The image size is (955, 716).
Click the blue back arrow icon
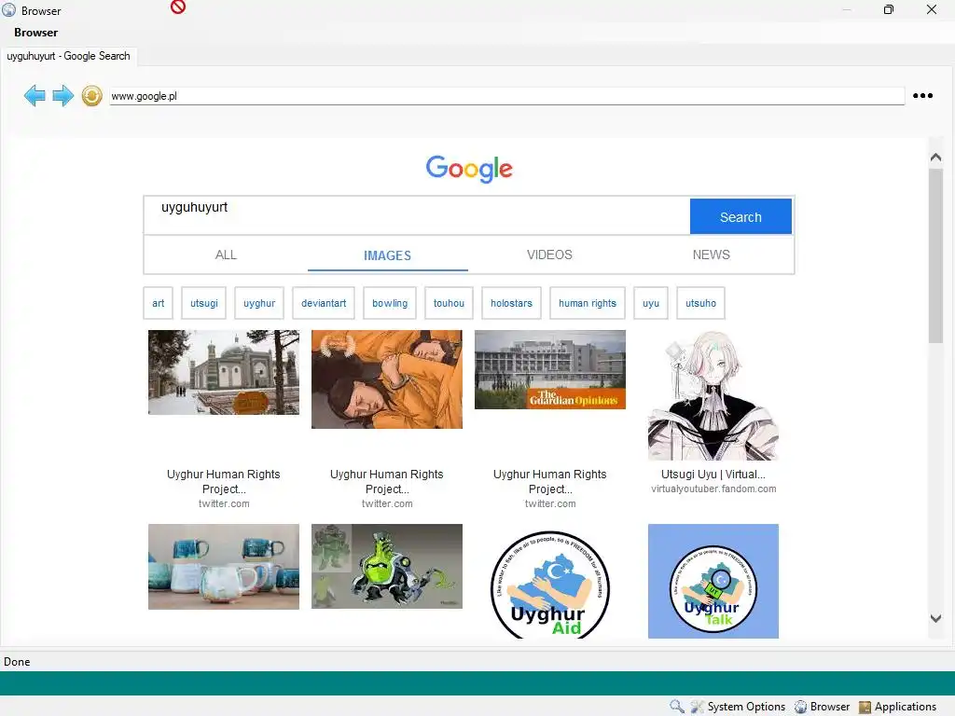click(x=35, y=96)
